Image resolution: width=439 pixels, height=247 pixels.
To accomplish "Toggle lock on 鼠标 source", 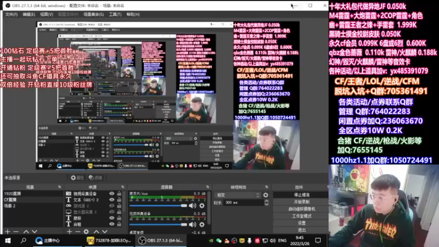I will 119,218.
